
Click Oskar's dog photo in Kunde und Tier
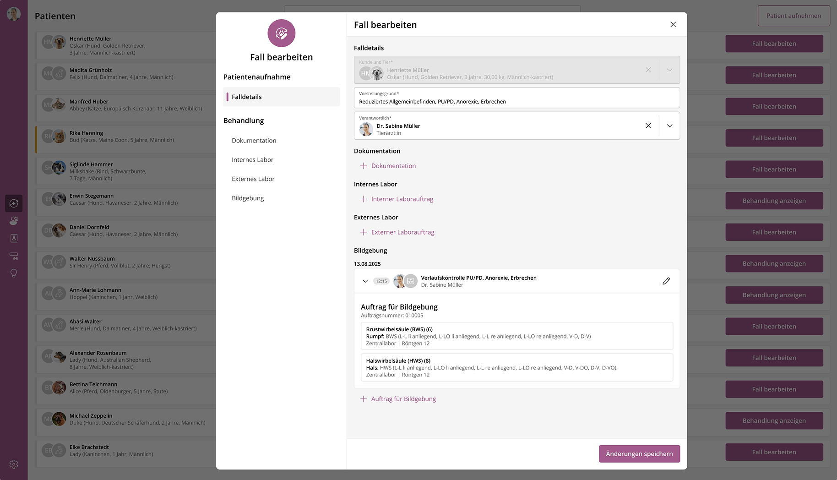pos(377,73)
